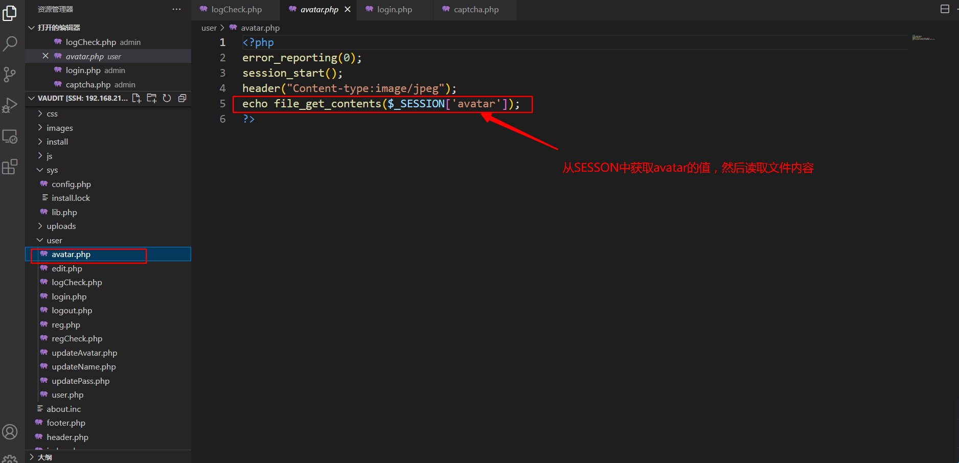Expand the js folder
This screenshot has height=463, width=959.
click(108, 156)
